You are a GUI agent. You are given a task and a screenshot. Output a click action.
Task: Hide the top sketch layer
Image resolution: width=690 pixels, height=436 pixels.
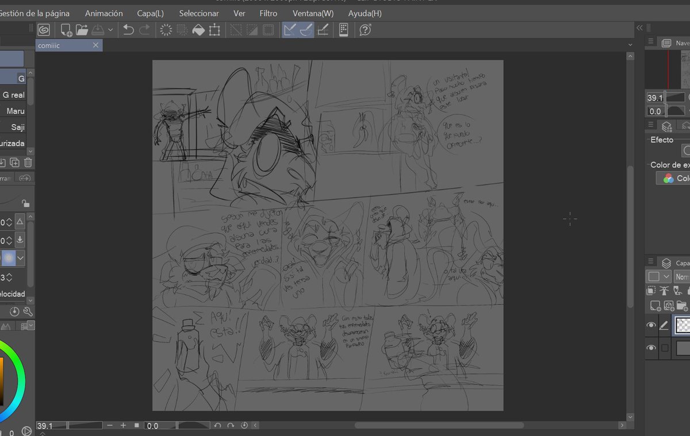point(651,325)
